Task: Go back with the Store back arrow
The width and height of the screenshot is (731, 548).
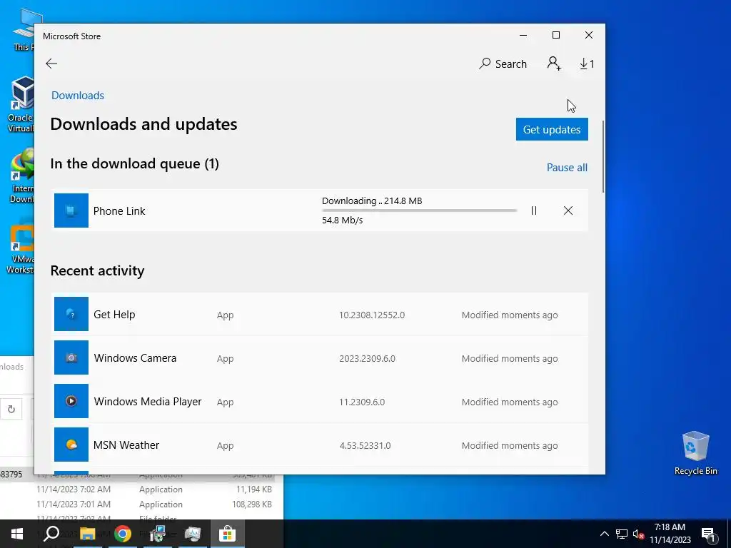Action: [51, 64]
